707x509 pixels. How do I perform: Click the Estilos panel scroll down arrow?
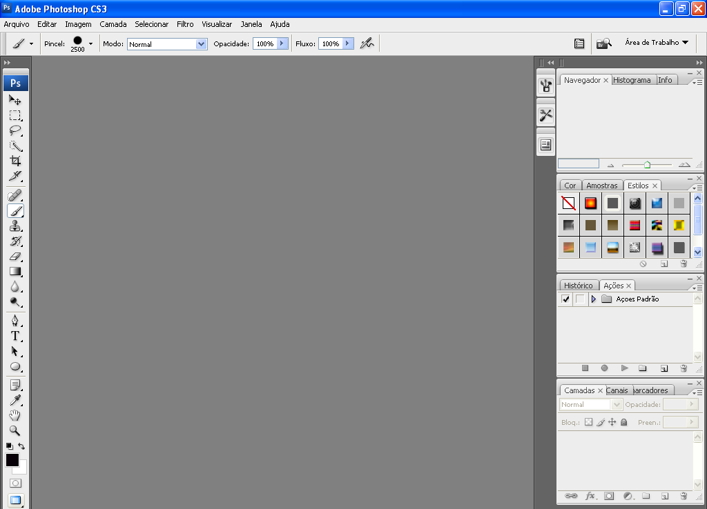pyautogui.click(x=697, y=252)
